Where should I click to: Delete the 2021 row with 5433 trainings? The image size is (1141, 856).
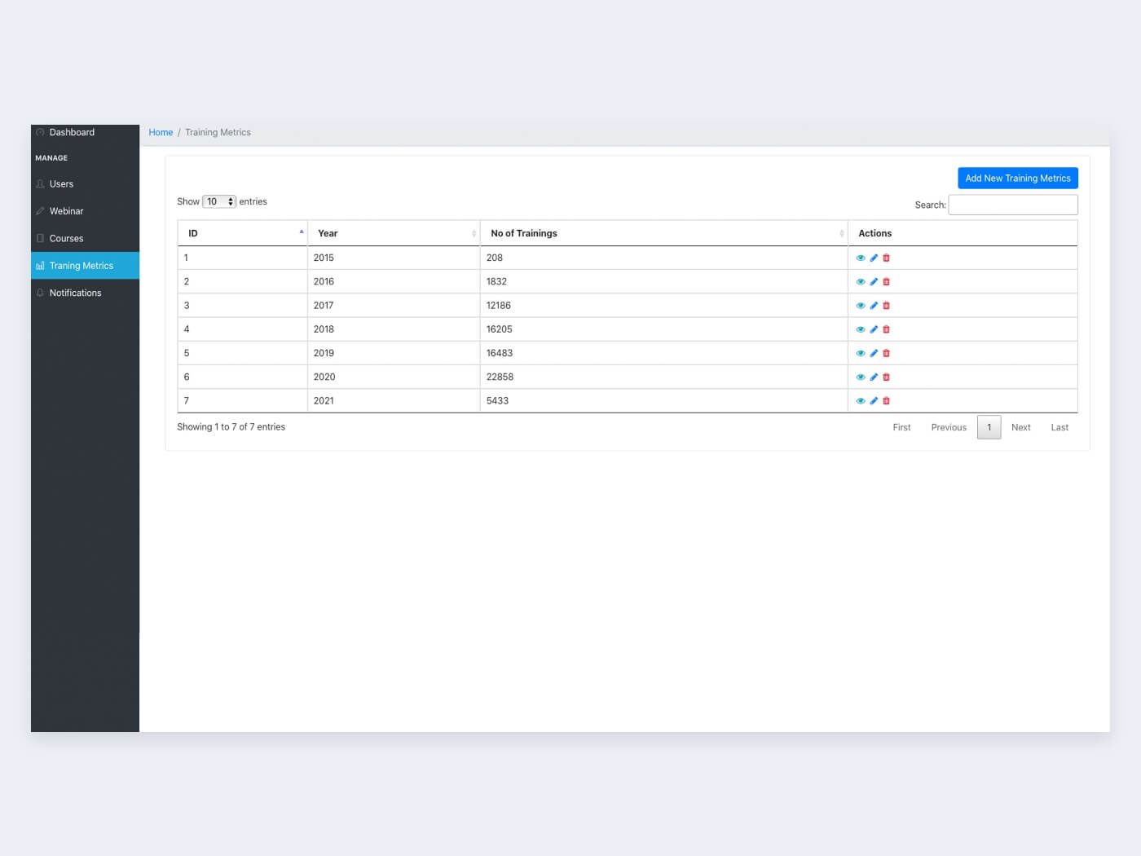pos(886,401)
